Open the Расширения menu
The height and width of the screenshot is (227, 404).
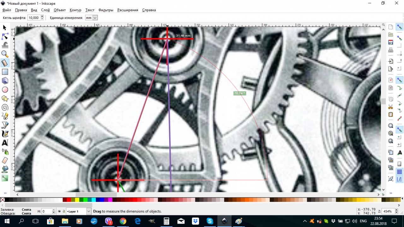(x=128, y=10)
